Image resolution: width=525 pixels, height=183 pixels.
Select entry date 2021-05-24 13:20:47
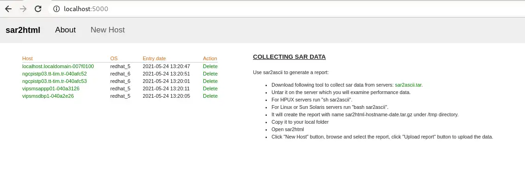(166, 66)
